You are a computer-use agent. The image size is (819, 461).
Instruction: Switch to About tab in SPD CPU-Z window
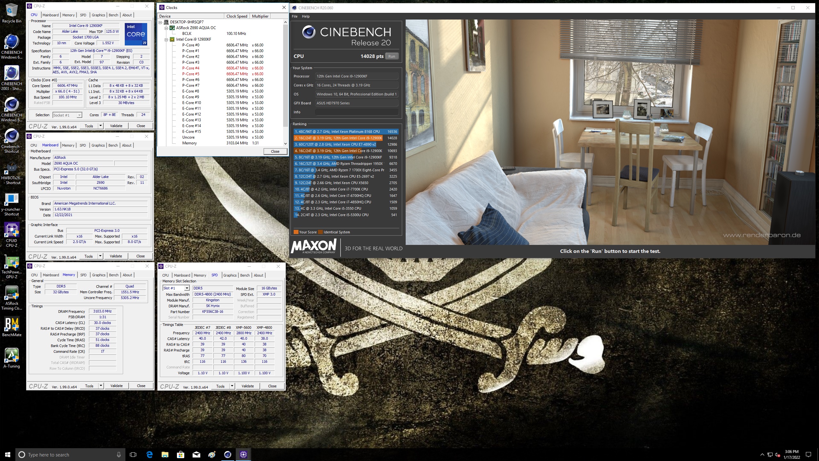pos(258,275)
